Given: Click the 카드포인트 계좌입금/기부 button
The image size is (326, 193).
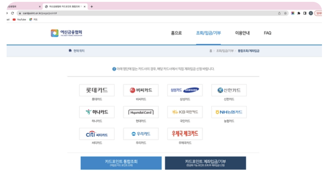Looking at the screenshot, I should (x=205, y=163).
